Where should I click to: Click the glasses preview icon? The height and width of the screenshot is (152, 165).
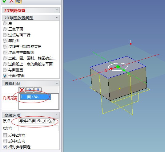click(18, 2)
